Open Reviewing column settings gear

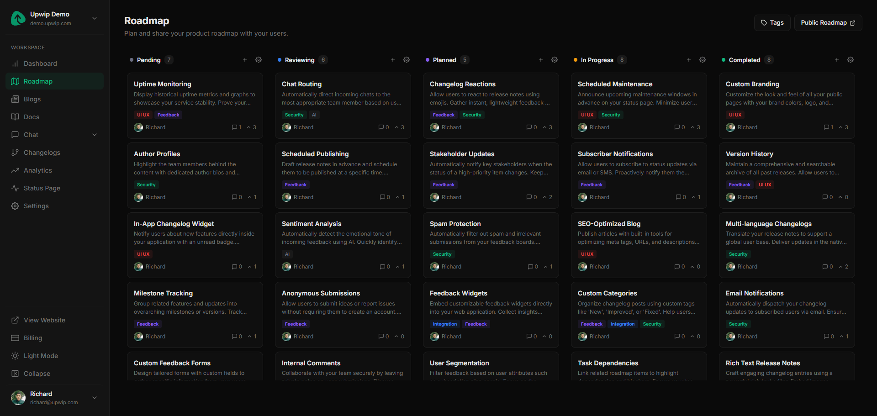tap(407, 60)
